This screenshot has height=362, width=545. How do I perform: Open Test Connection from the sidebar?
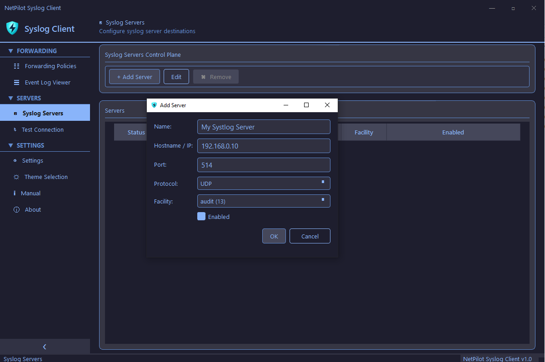click(15, 129)
